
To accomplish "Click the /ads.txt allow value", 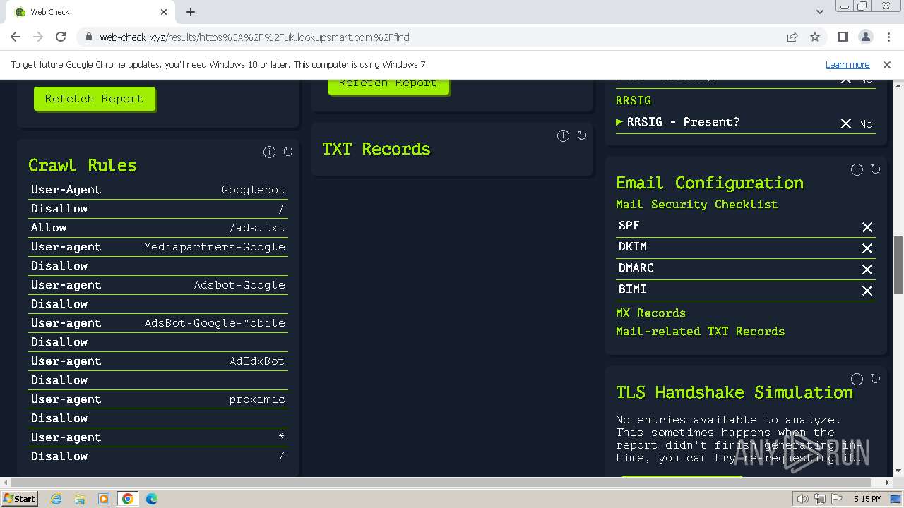I will tap(256, 228).
